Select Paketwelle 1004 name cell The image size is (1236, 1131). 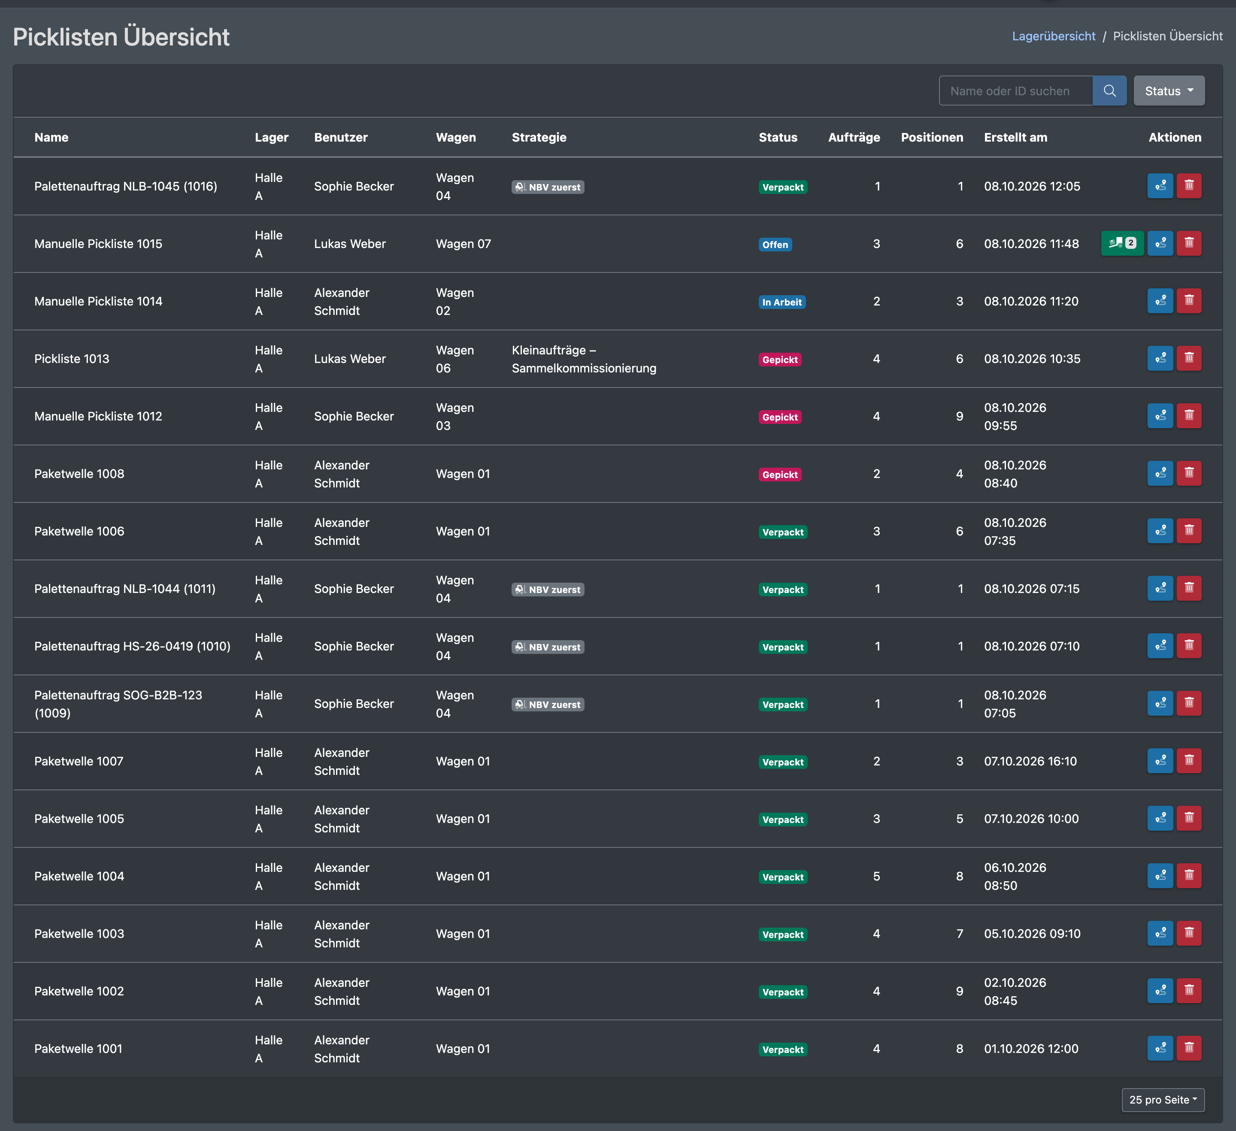click(x=79, y=876)
